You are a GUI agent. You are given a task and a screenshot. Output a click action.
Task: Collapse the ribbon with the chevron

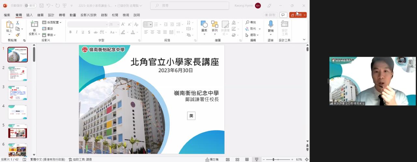[304, 40]
